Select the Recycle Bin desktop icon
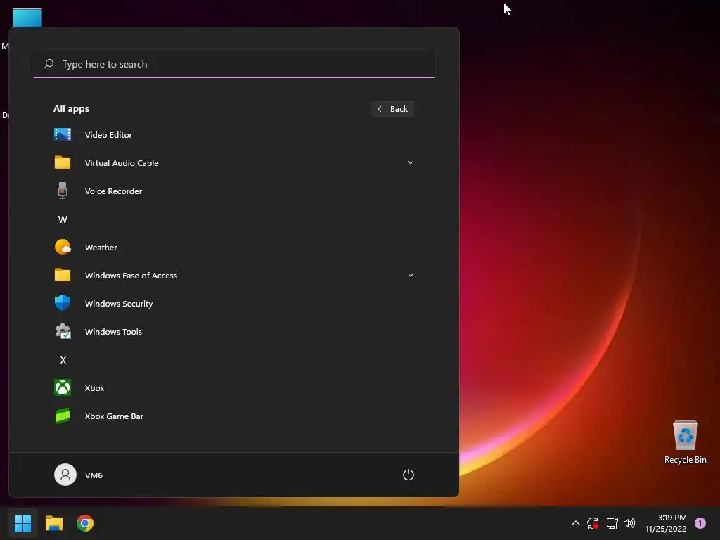 coord(685,442)
